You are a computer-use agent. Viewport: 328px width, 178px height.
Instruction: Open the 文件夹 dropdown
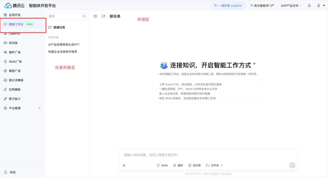[x=215, y=165]
